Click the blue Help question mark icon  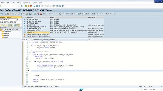coord(60,6)
